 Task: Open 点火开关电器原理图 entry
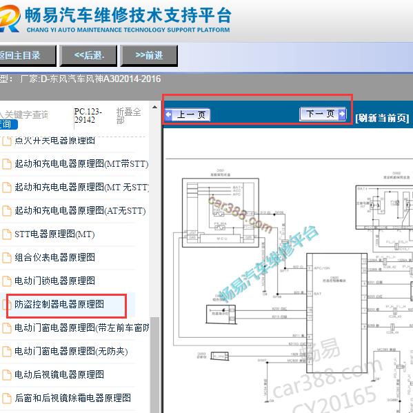pyautogui.click(x=54, y=141)
